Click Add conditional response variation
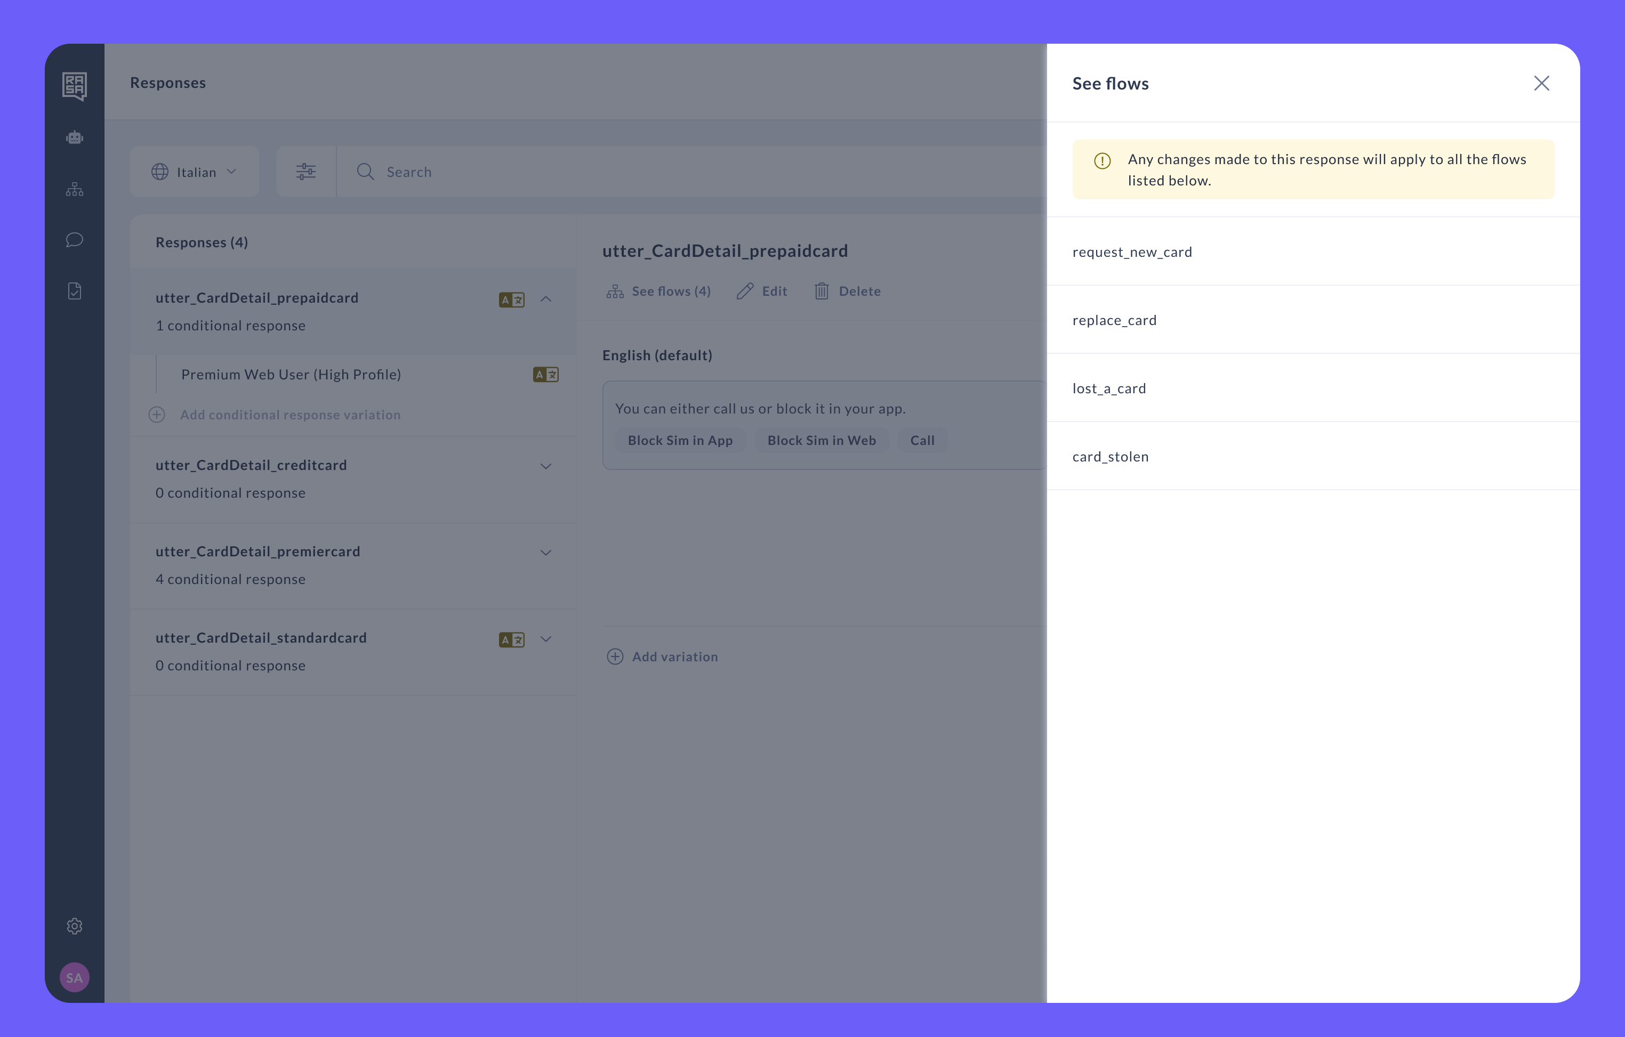 [x=289, y=415]
